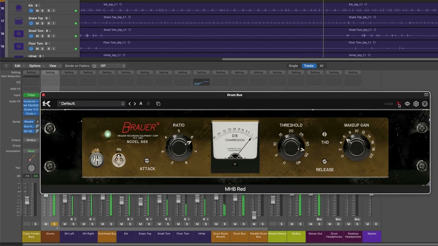The height and width of the screenshot is (246, 438).
Task: Solo the Floor Tom track in track header
Action: click(43, 49)
